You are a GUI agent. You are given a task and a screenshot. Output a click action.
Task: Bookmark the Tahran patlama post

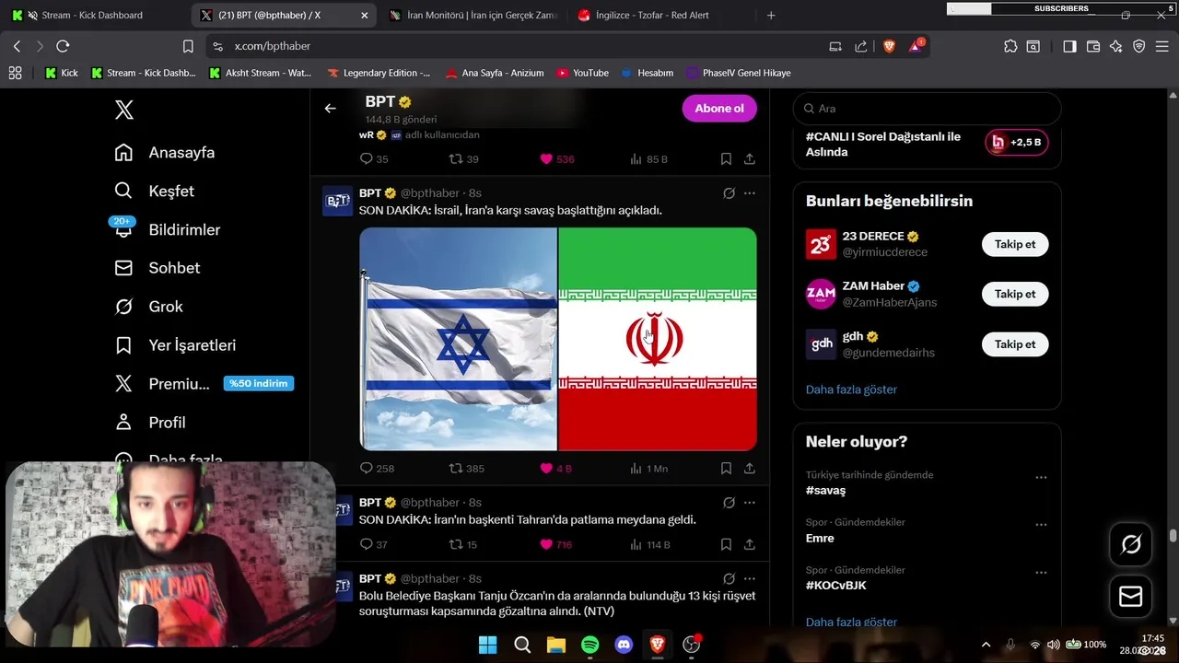tap(726, 545)
